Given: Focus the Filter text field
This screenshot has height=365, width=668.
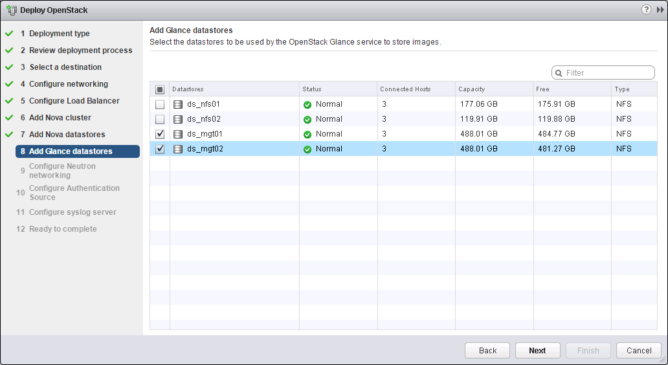Looking at the screenshot, I should pos(607,73).
